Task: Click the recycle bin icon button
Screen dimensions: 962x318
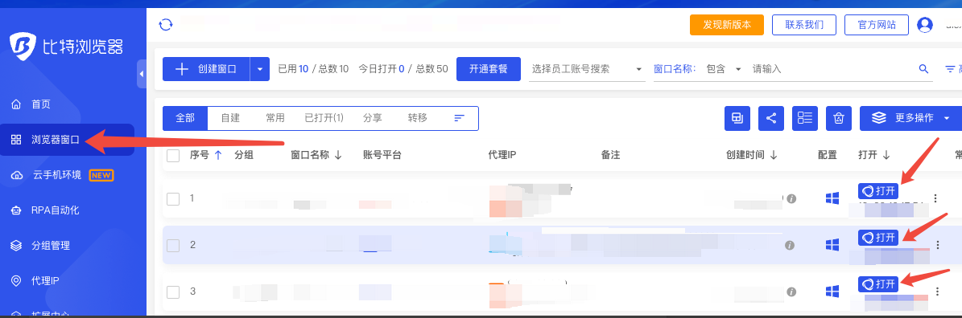Action: pyautogui.click(x=839, y=118)
